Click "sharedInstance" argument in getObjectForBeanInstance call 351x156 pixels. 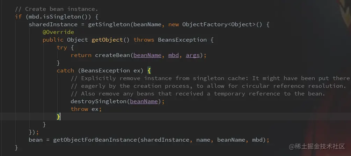click(165, 140)
